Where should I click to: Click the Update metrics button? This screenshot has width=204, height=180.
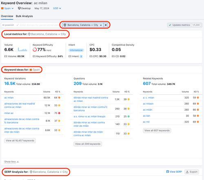pyautogui.click(x=184, y=25)
